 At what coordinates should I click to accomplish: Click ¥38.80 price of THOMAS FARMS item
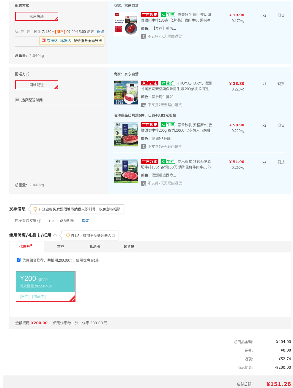point(237,83)
